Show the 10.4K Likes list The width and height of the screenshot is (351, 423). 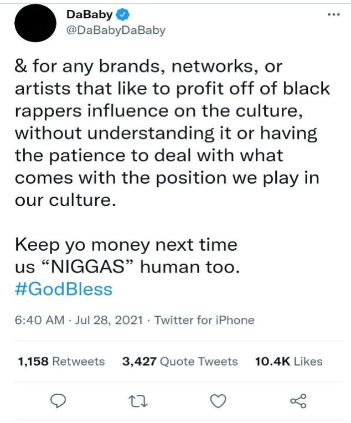[288, 362]
